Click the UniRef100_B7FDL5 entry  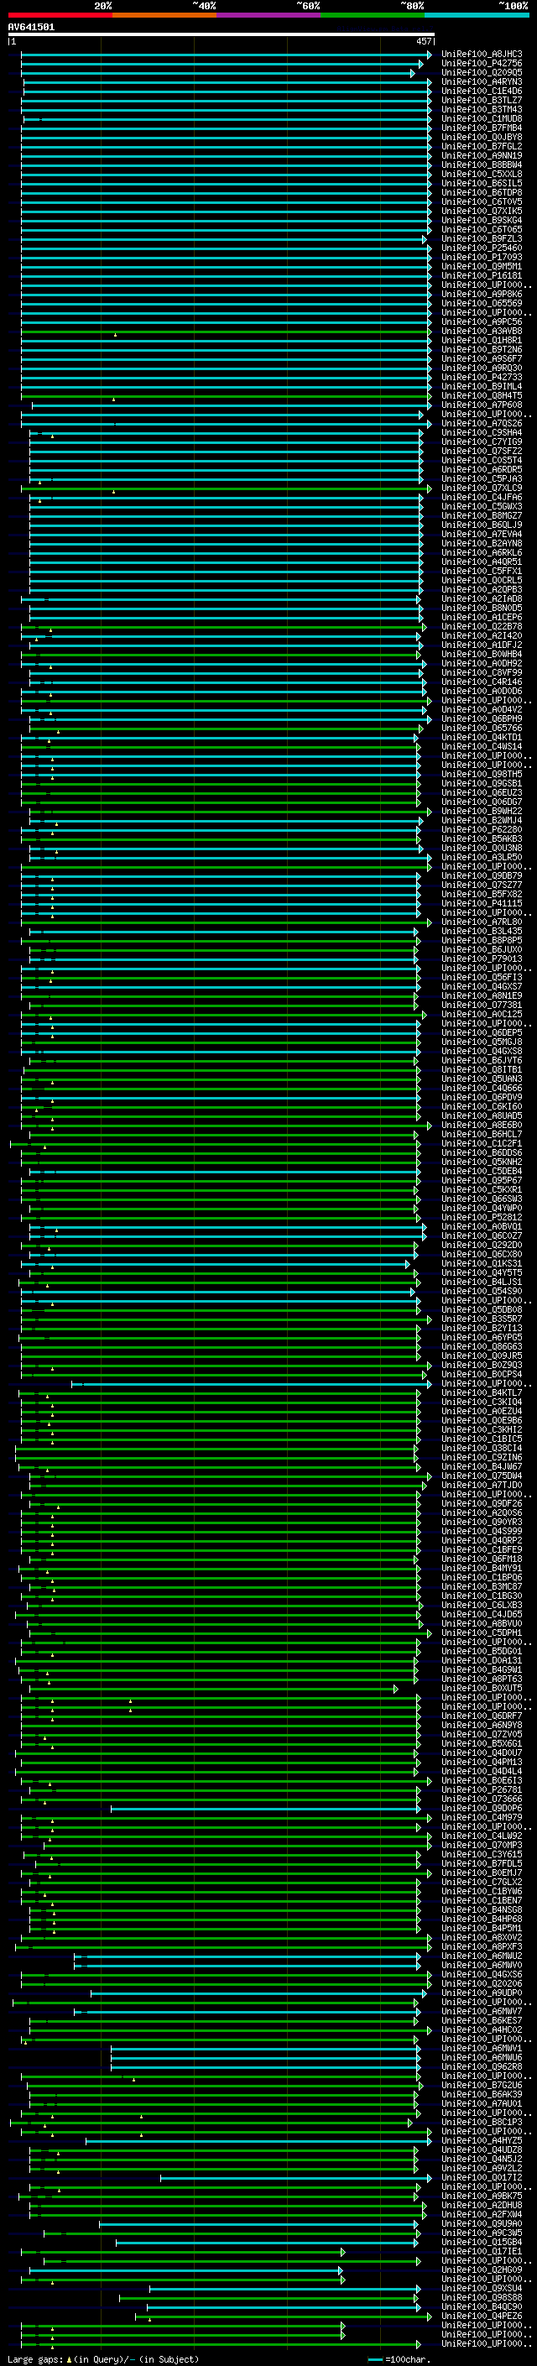pos(482,1864)
